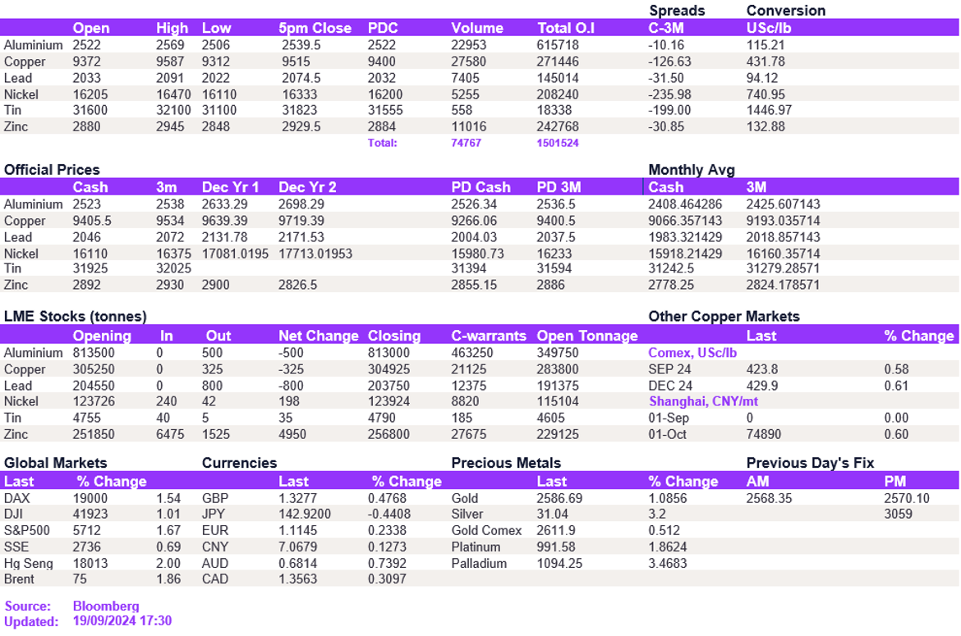Select Nickel Dec Yr 2 value 17713.01953

[315, 254]
